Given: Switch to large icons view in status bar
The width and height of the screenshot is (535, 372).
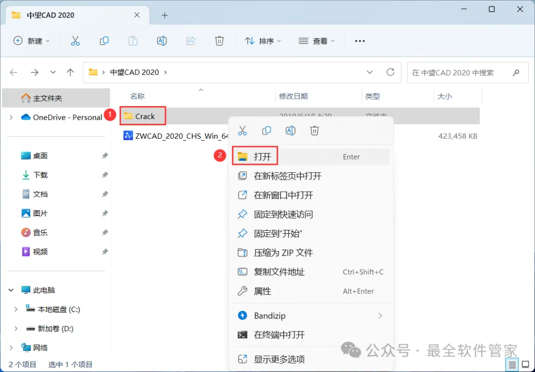Looking at the screenshot, I should tap(526, 365).
